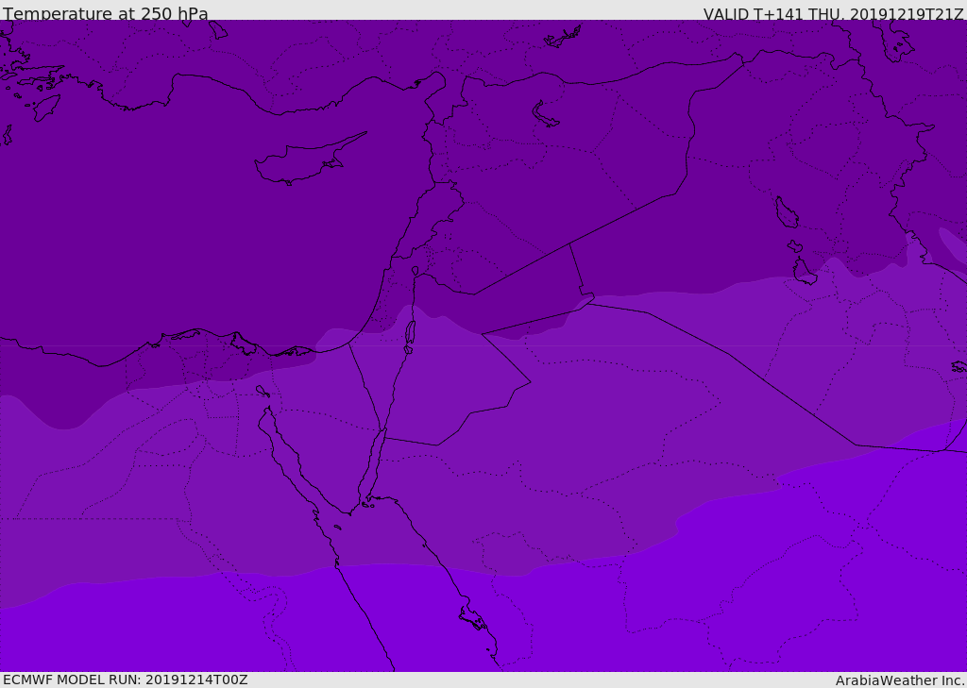Click the island of Cyprus on the map
Viewport: 967px width, 688px height.
[309, 159]
